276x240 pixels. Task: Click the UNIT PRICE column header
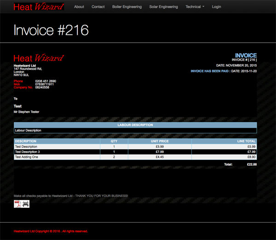(x=159, y=141)
